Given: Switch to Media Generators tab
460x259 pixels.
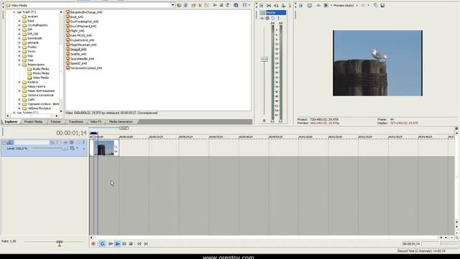Looking at the screenshot, I should 121,122.
